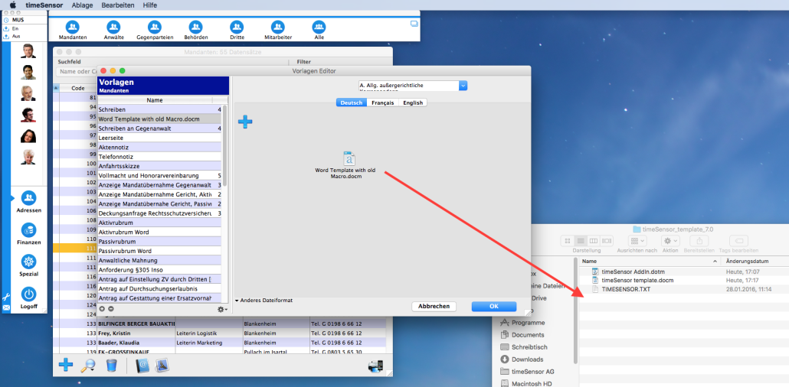Select Finder list view mode button
789x387 pixels.
pyautogui.click(x=581, y=241)
